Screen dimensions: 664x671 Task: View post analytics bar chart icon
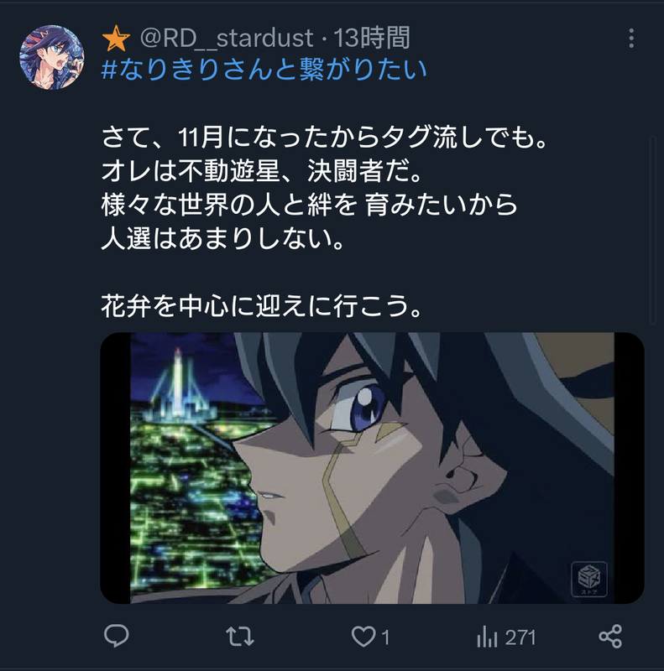pos(487,637)
